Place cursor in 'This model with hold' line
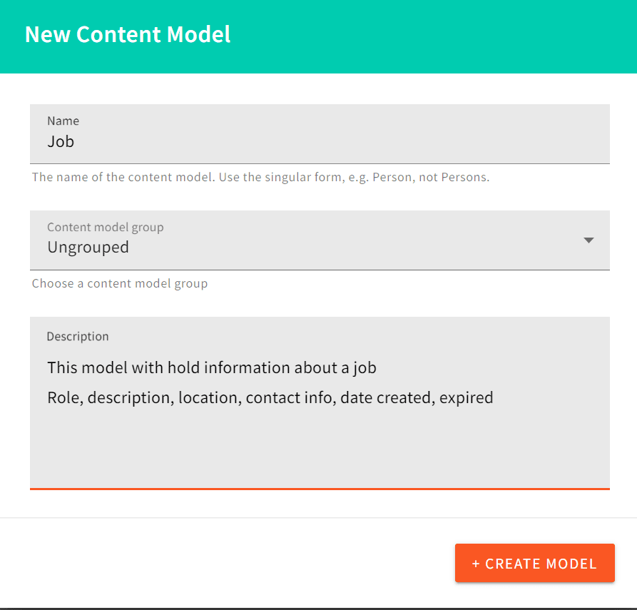 pyautogui.click(x=107, y=368)
